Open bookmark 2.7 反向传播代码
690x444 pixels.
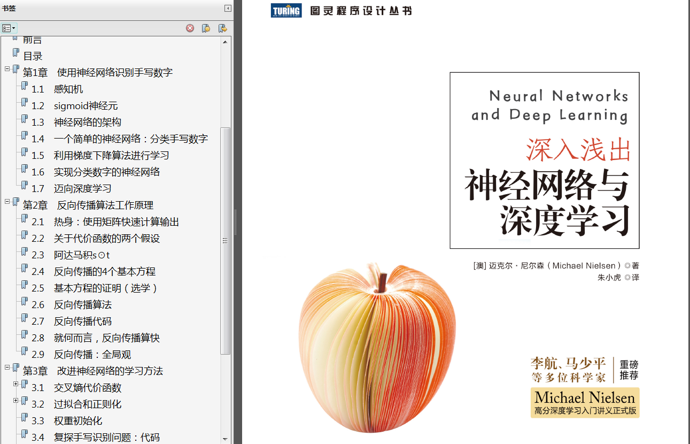point(72,321)
